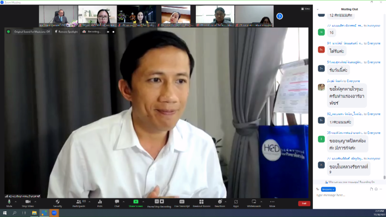Open the Security shield icon
The width and height of the screenshot is (386, 217).
coord(57,202)
